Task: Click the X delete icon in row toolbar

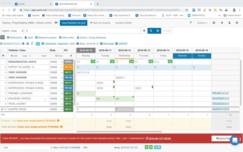Action: tap(71, 56)
